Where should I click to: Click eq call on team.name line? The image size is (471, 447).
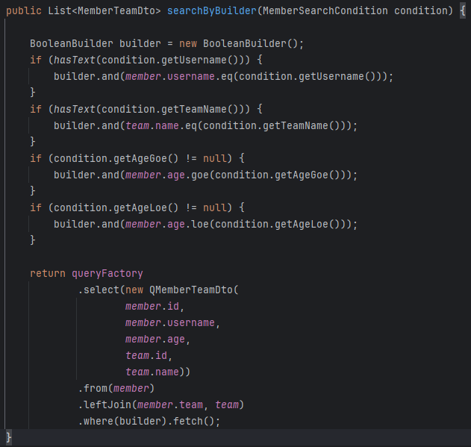point(191,125)
